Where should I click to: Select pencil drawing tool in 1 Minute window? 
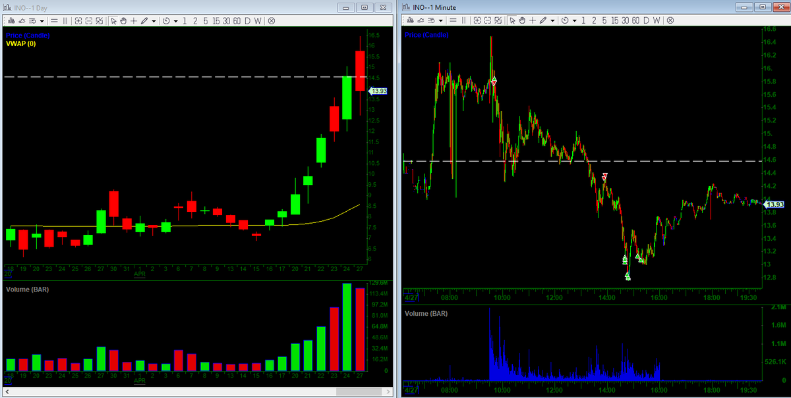543,20
